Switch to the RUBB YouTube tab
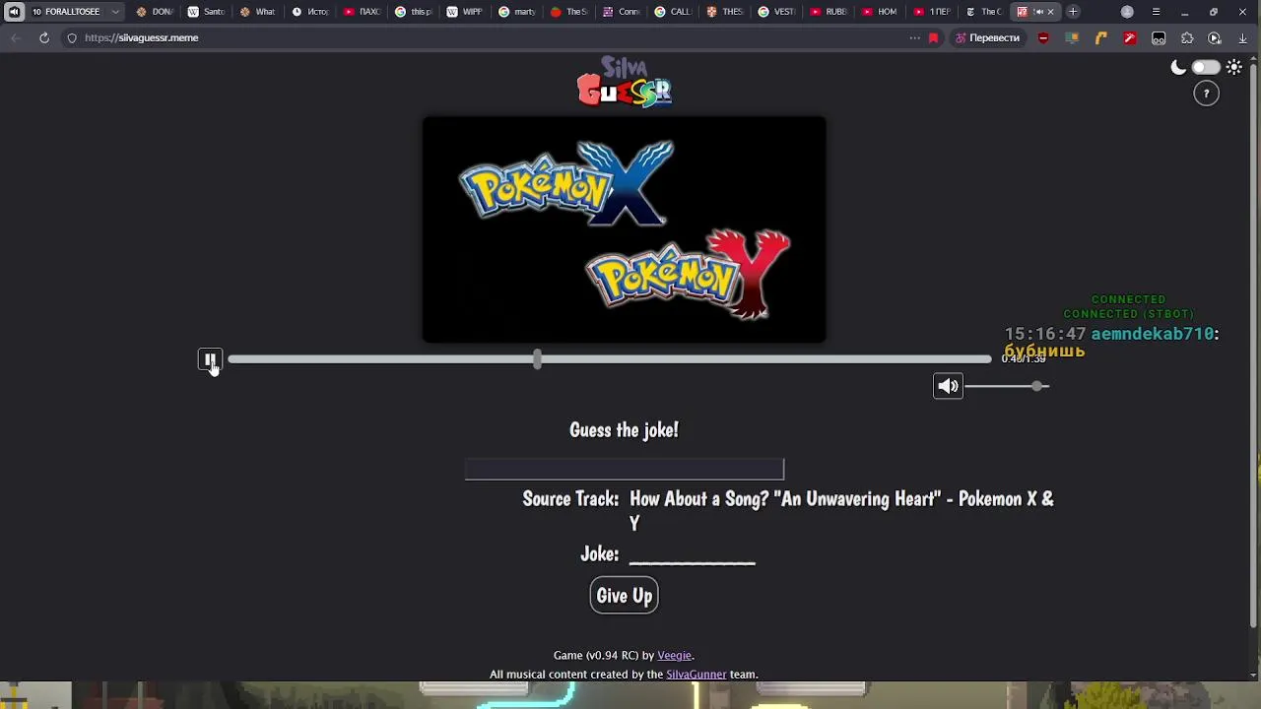 [x=829, y=12]
